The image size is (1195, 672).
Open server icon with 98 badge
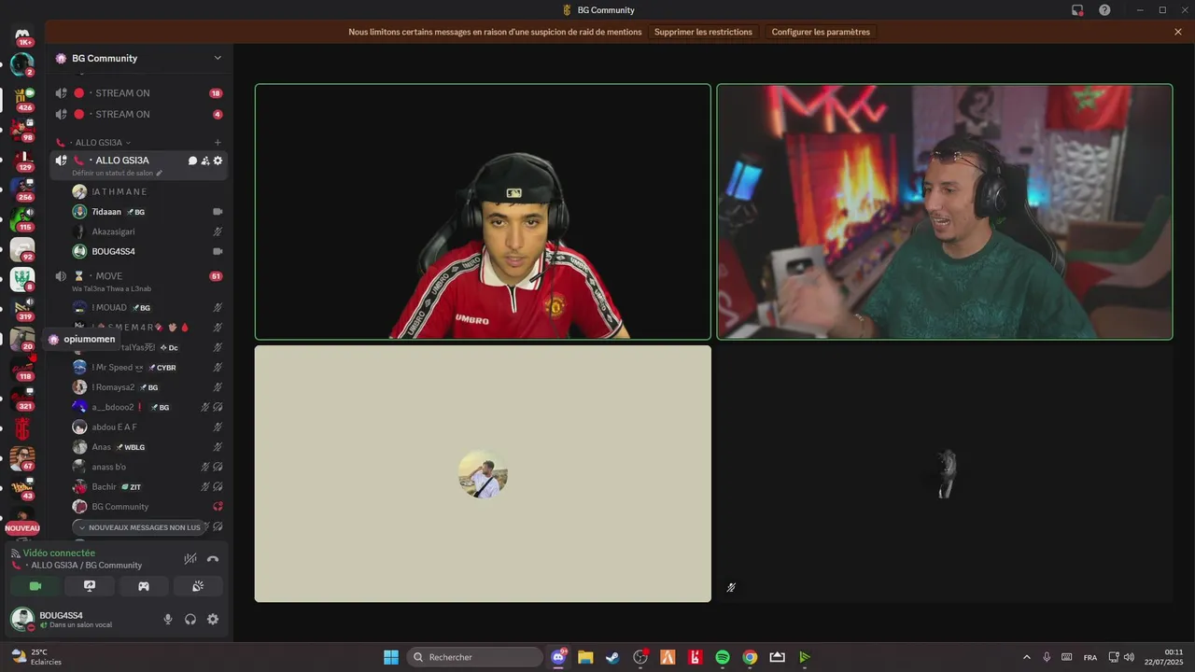click(x=22, y=128)
